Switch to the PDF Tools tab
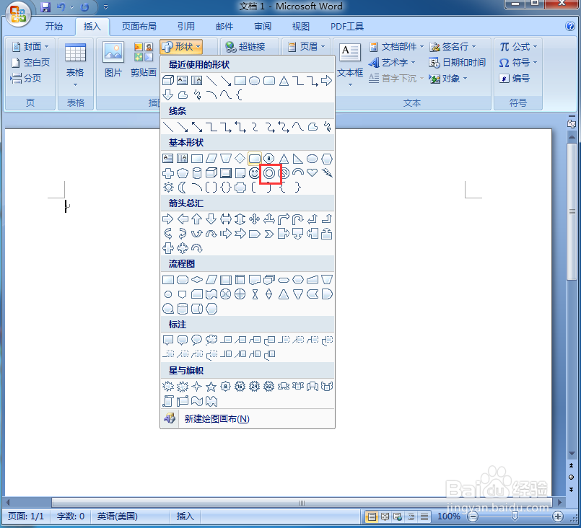 [347, 26]
